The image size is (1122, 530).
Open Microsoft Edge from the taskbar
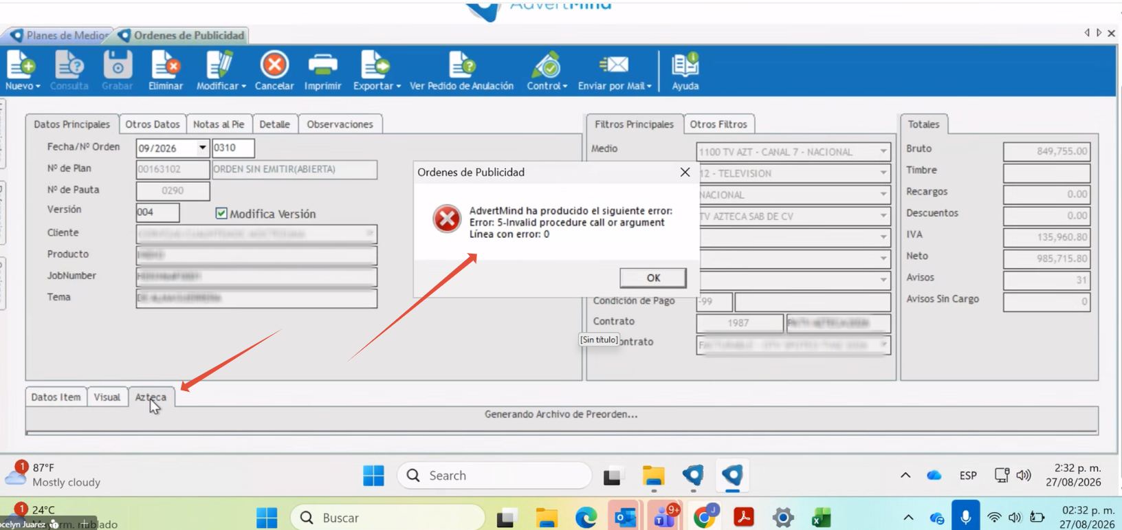click(586, 517)
